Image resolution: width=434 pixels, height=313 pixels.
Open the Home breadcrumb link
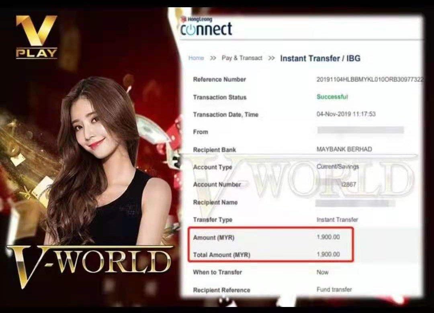196,58
